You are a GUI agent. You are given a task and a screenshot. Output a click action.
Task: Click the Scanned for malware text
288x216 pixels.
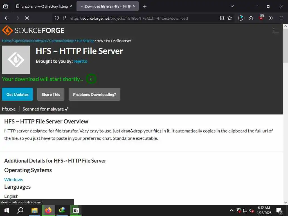(x=45, y=109)
